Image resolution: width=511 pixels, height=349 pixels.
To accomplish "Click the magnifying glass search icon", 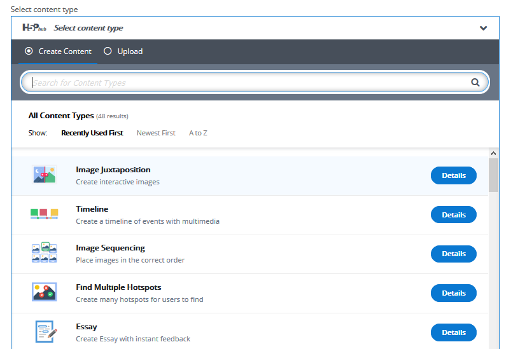I will 475,82.
